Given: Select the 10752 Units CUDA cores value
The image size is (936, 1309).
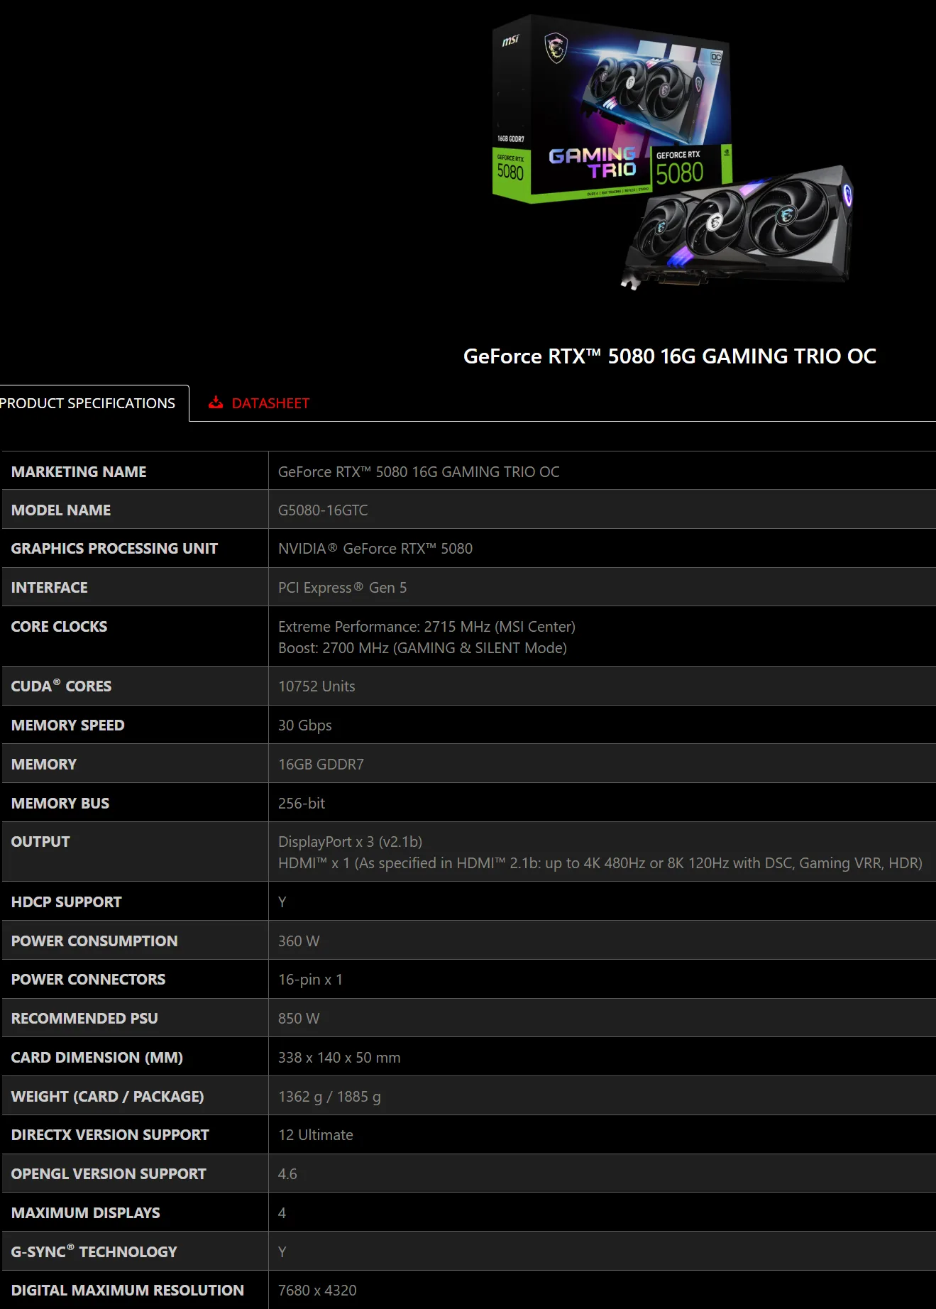Looking at the screenshot, I should (x=316, y=686).
